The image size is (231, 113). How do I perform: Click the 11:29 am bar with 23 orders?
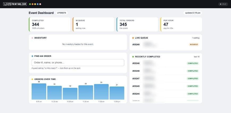(86, 92)
